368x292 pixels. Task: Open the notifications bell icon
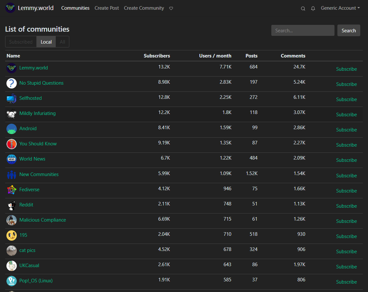[x=313, y=8]
